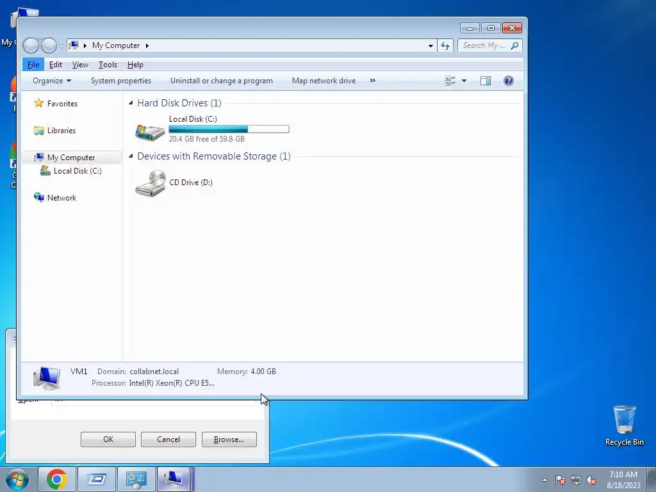Open the Help menu
The image size is (656, 492).
pos(135,65)
